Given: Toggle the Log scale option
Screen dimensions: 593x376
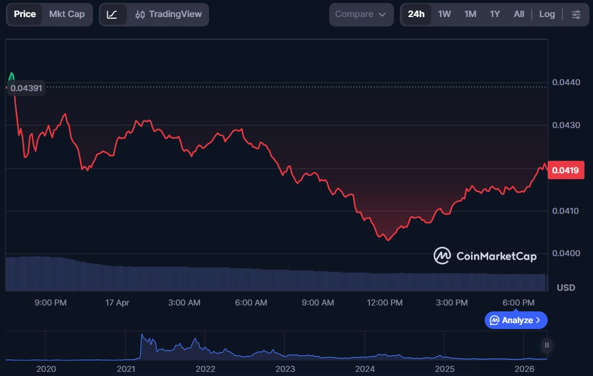Looking at the screenshot, I should point(547,14).
